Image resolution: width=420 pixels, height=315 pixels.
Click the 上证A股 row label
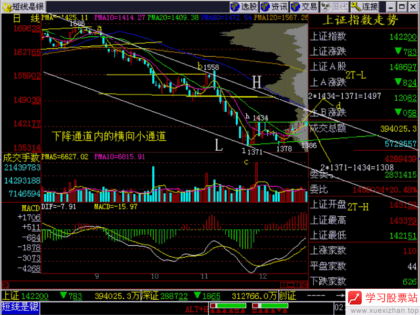pos(328,67)
